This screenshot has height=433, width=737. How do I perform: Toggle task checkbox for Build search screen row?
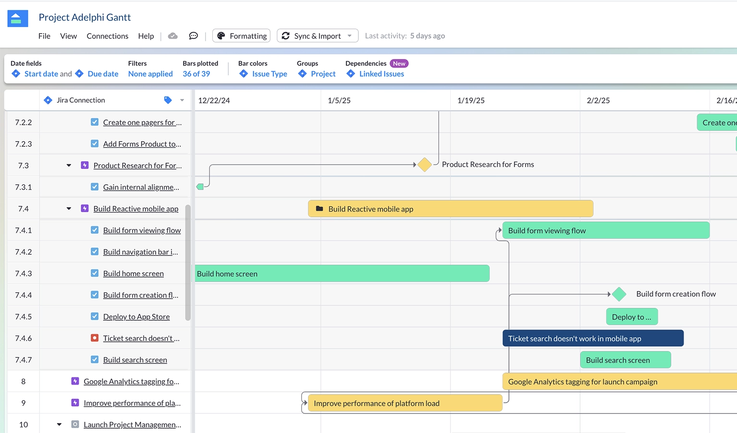(95, 360)
